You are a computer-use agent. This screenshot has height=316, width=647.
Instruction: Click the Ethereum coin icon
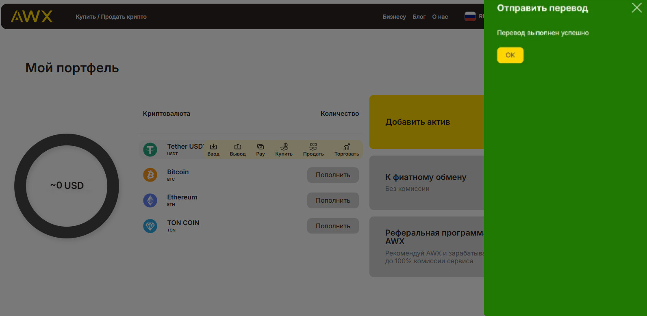point(150,200)
